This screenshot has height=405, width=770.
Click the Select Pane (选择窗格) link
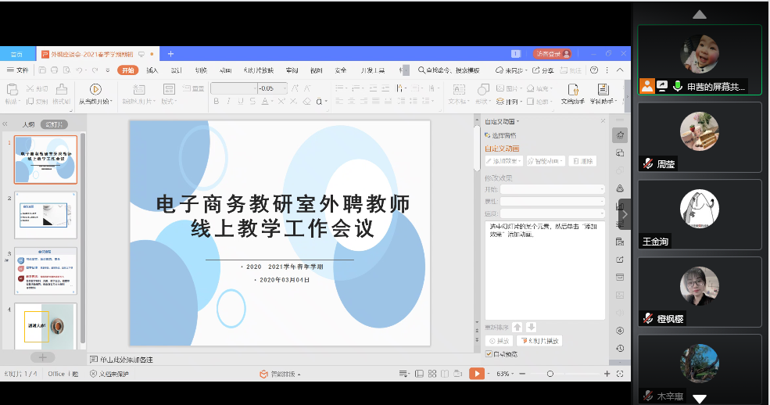click(502, 135)
